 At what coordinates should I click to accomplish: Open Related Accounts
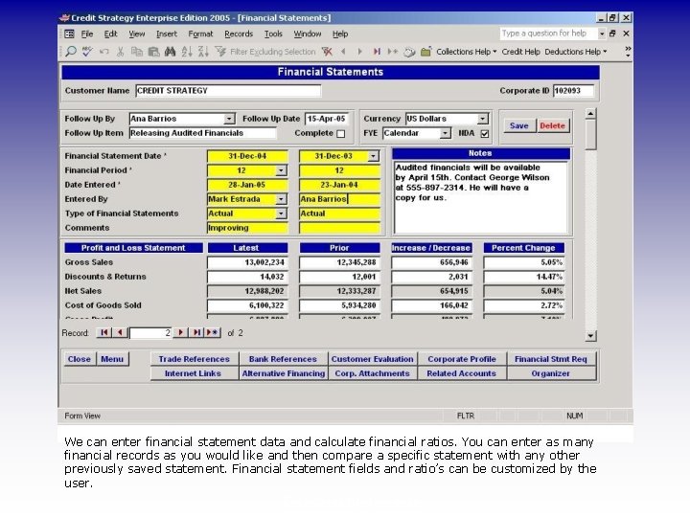462,373
